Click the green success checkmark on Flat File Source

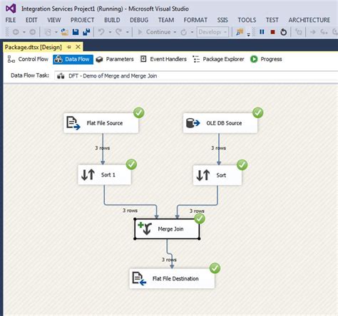pyautogui.click(x=139, y=112)
